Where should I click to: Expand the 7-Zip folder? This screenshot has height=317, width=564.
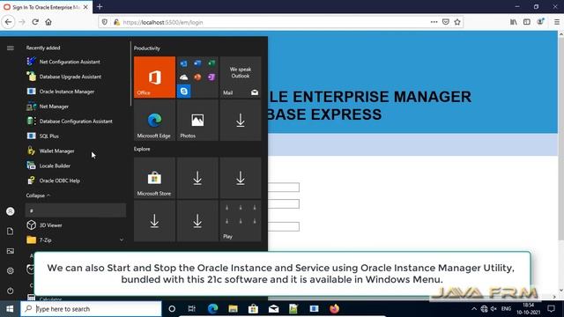pyautogui.click(x=122, y=240)
